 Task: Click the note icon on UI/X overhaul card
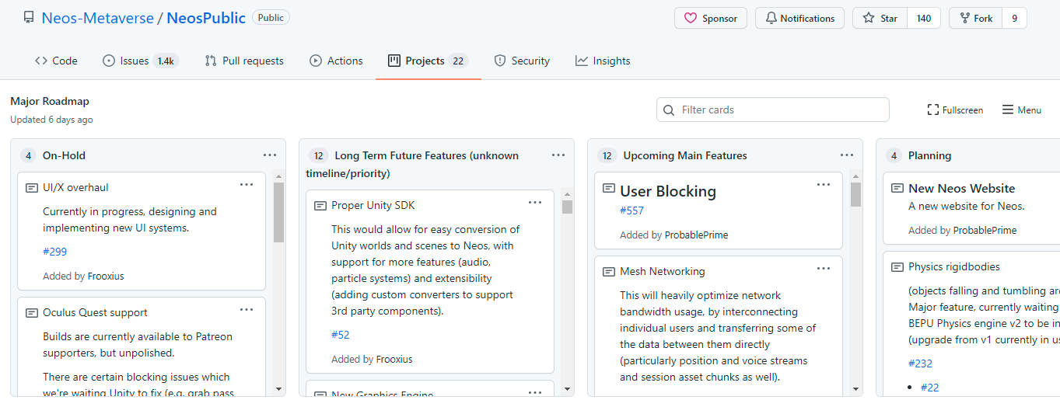(32, 188)
